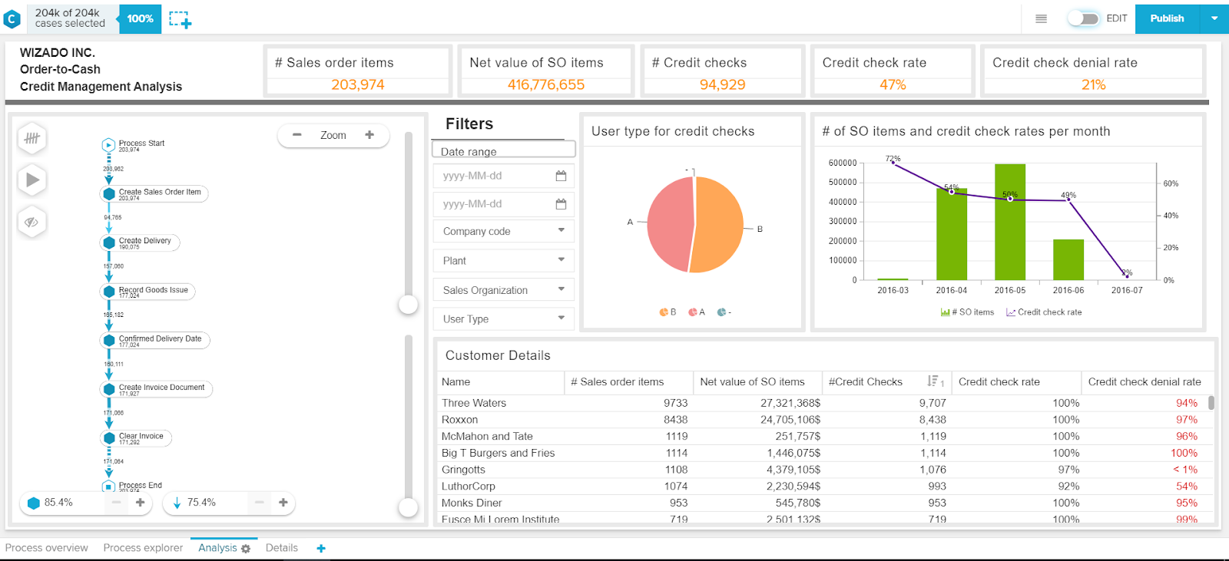The width and height of the screenshot is (1229, 561).
Task: Open the Sales Organization dropdown
Action: 503,290
